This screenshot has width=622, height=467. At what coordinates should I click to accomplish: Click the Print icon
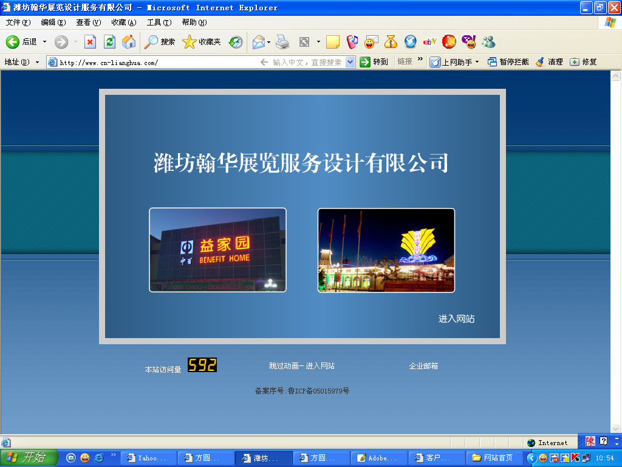point(282,42)
